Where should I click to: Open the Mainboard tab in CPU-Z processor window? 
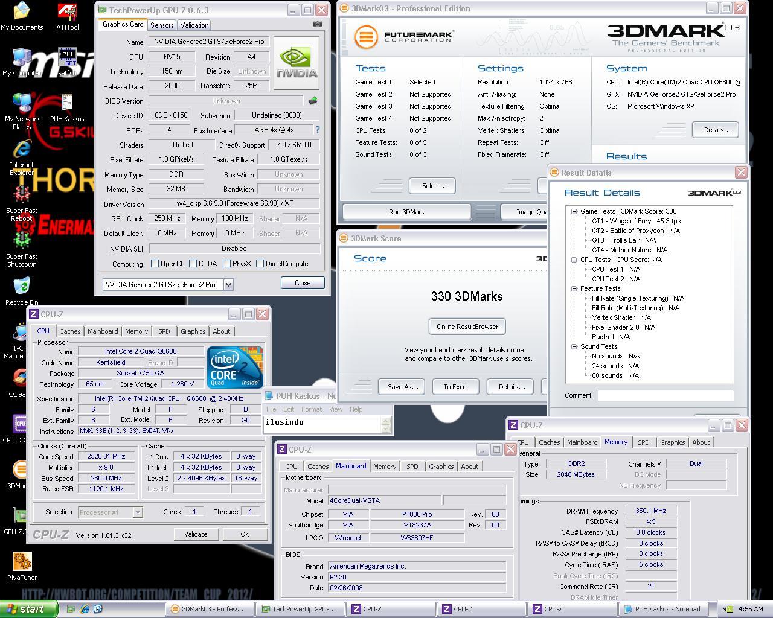click(103, 331)
